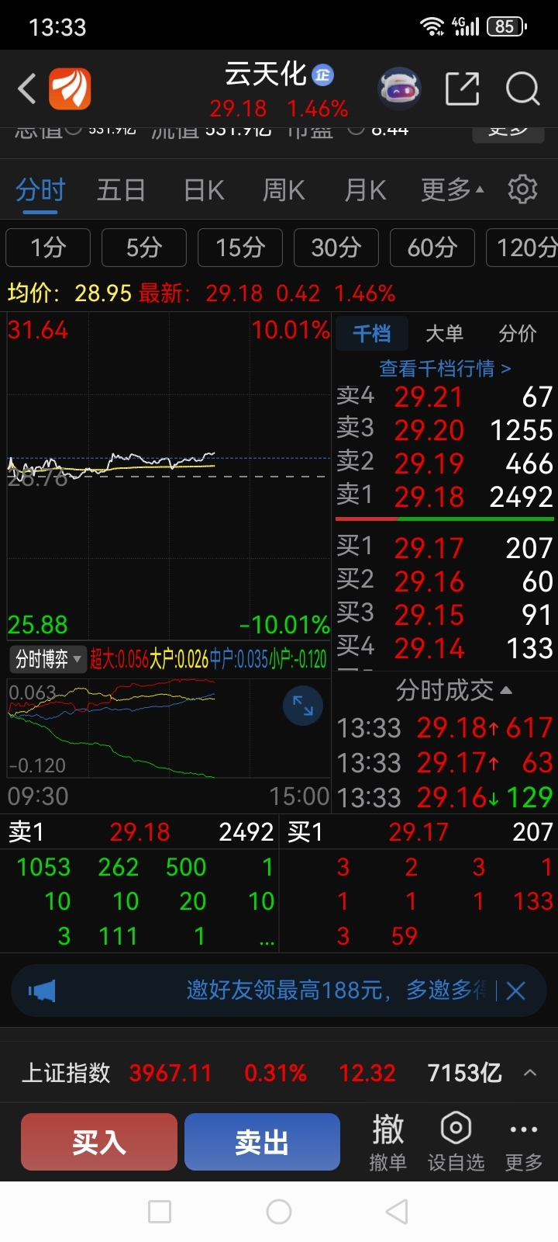The height and width of the screenshot is (1242, 558).
Task: Open chart settings gear icon
Action: tap(522, 189)
